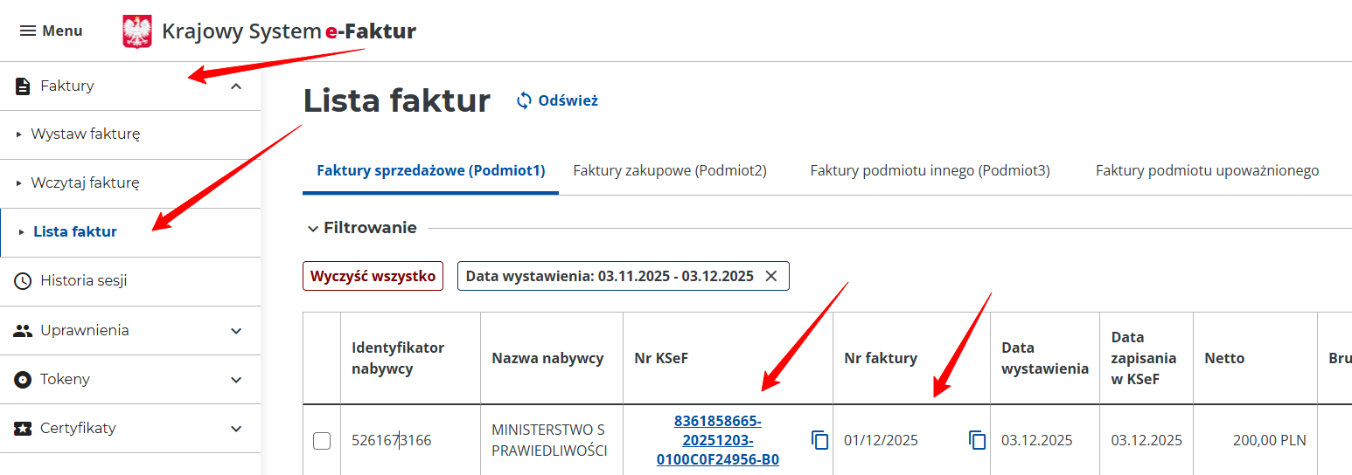
Task: Open the hamburger Menu button
Action: pos(51,31)
